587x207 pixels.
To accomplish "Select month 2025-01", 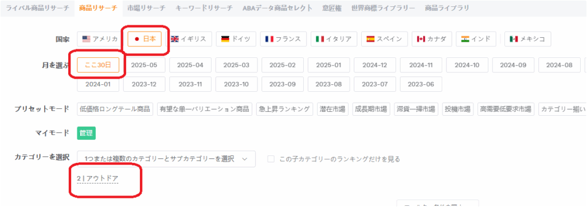I will pos(328,65).
